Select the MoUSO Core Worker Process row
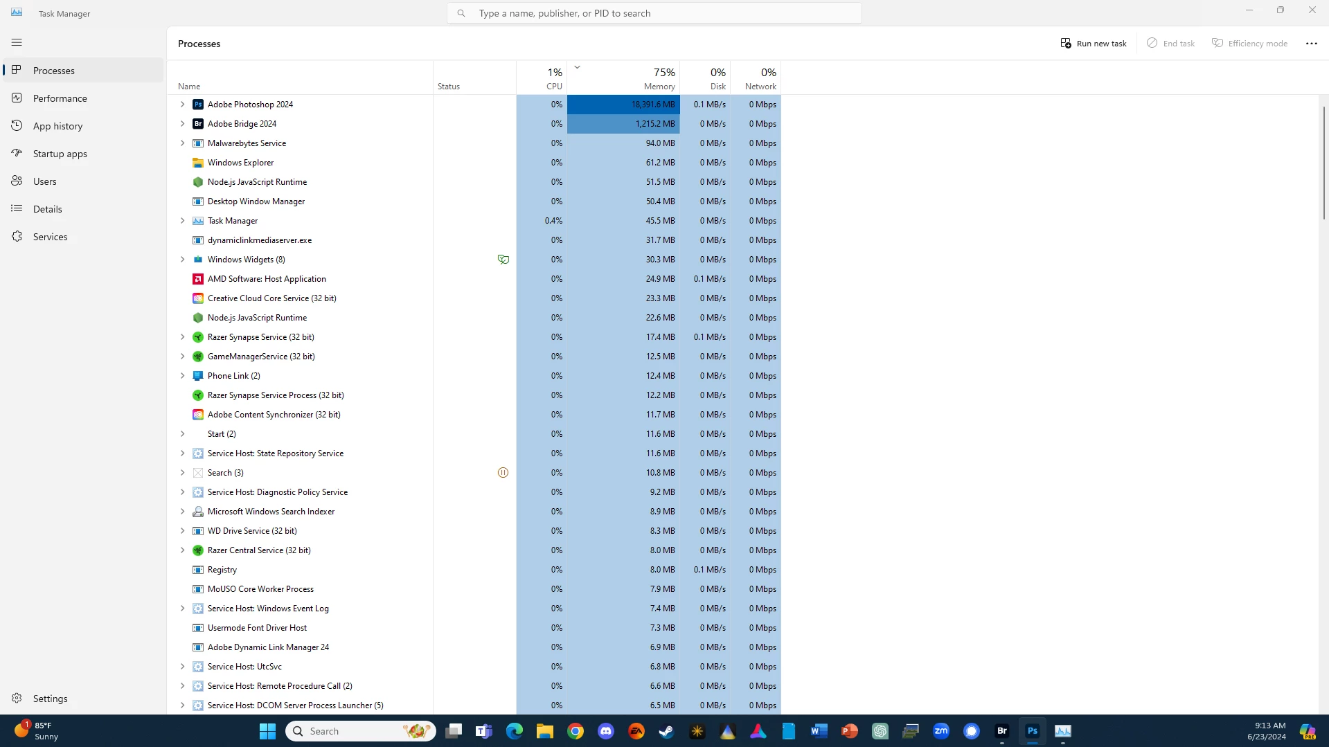The width and height of the screenshot is (1329, 747). click(x=474, y=589)
